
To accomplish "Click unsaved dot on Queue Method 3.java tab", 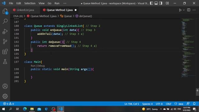I will click(x=76, y=10).
